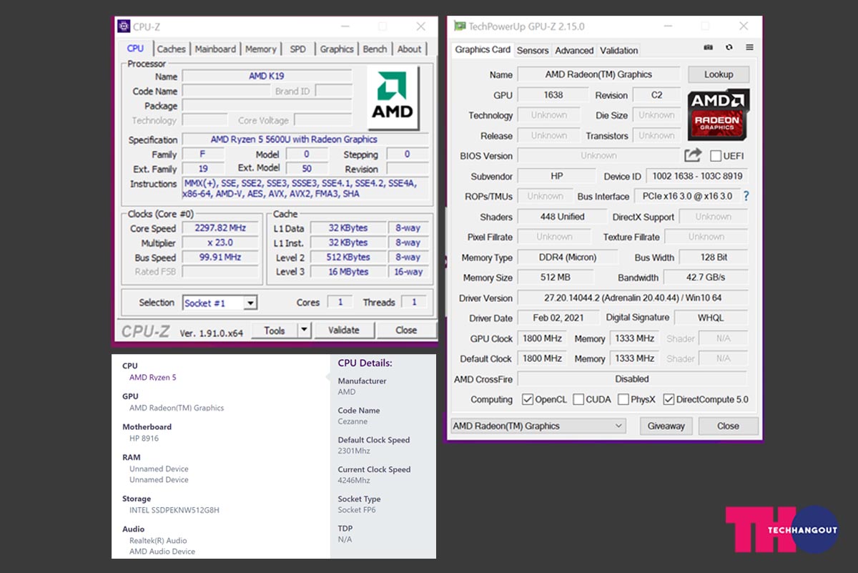Click the AMD Radeon Graphics logo
This screenshot has height=573, width=858.
[718, 114]
